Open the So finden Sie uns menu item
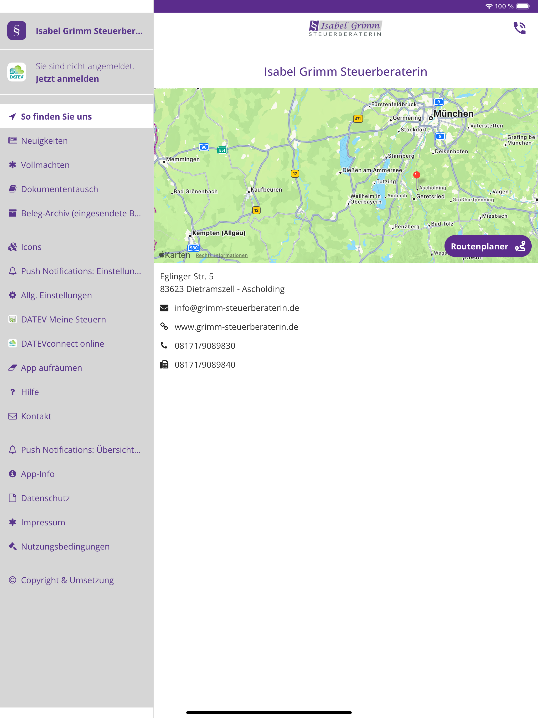Image resolution: width=538 pixels, height=718 pixels. point(77,116)
